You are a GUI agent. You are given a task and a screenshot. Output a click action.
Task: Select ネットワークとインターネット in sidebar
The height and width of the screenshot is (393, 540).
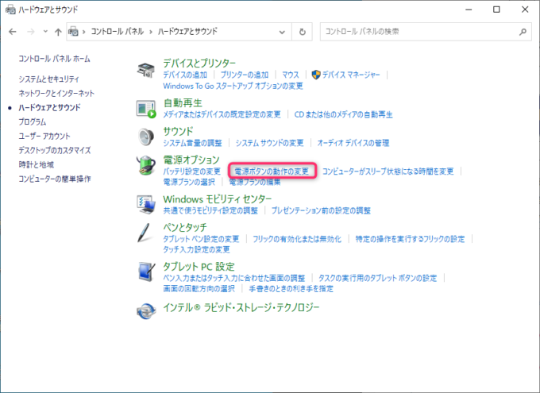click(56, 94)
